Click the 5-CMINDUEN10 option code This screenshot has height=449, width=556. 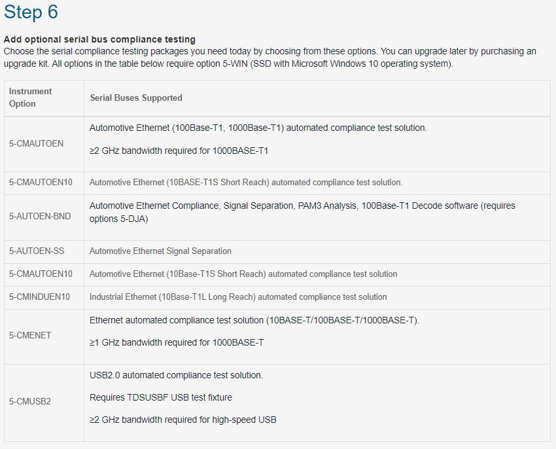click(x=39, y=296)
